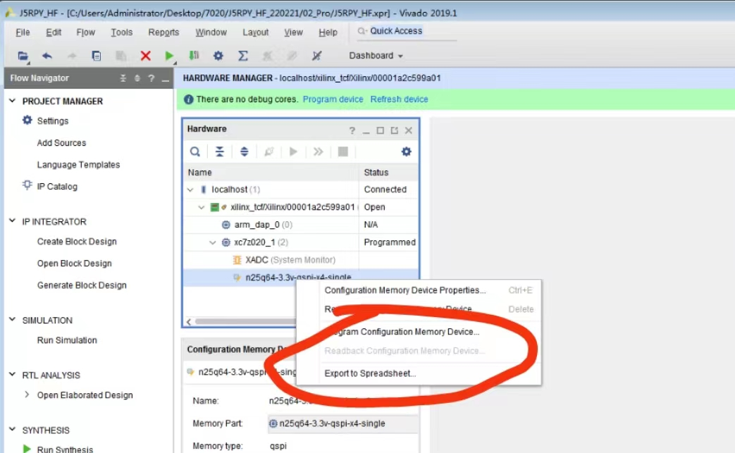
Task: Minimize the Flow Navigator panel
Action: [x=165, y=79]
